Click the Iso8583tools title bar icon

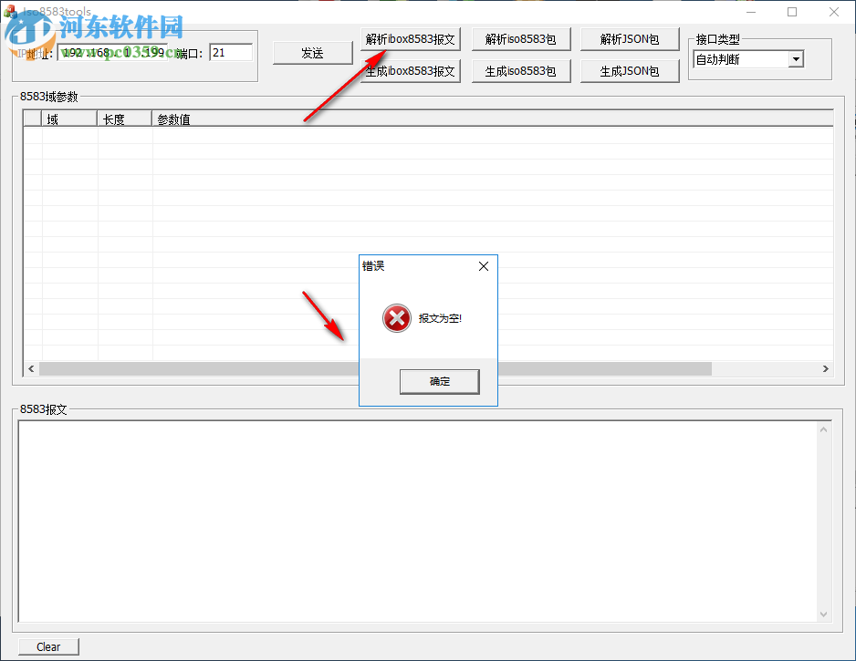(9, 11)
